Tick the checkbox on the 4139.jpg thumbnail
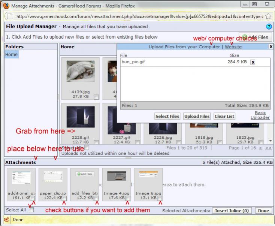The width and height of the screenshot is (275, 226). tap(96, 97)
